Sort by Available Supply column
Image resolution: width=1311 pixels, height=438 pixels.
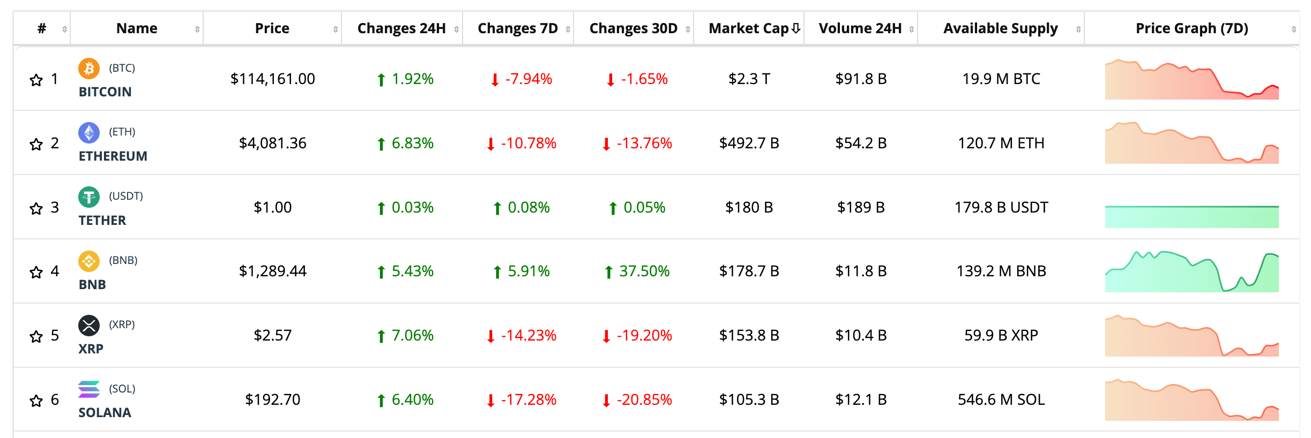click(x=1000, y=28)
